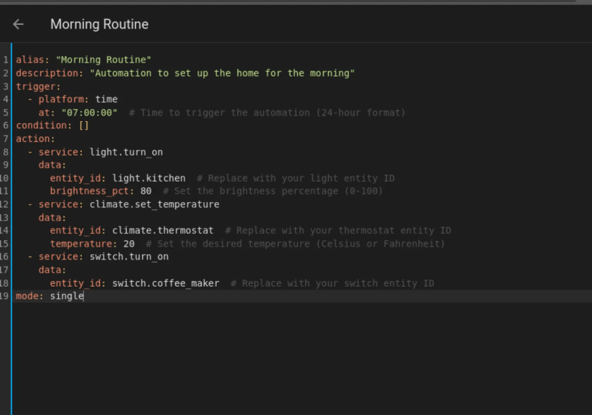Place cursor on brightness_pct value 80
Viewport: 592px width, 415px height.
146,191
